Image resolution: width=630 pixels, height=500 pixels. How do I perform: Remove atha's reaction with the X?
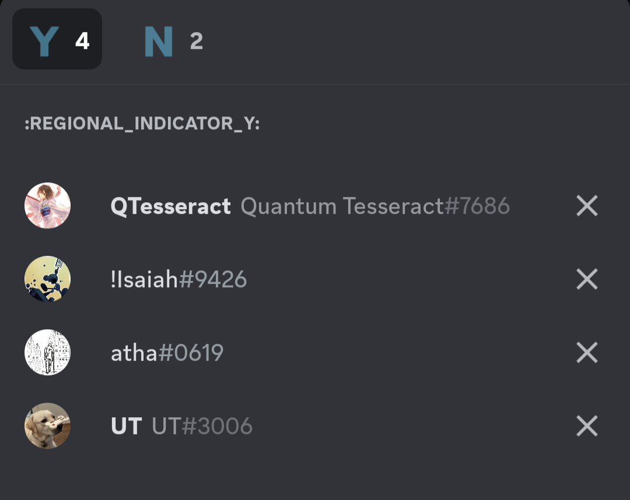pyautogui.click(x=587, y=353)
